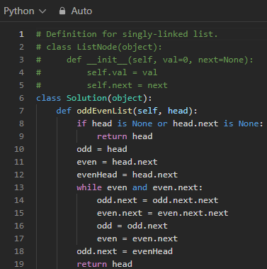Click 'odd.next = odd.next.next' line

(157, 200)
